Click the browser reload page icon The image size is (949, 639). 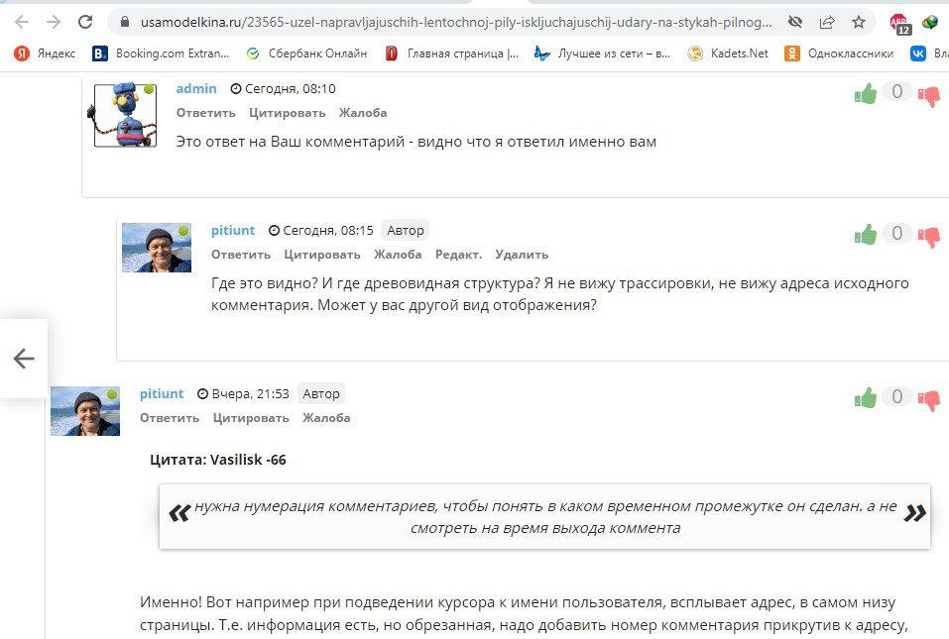pos(85,22)
